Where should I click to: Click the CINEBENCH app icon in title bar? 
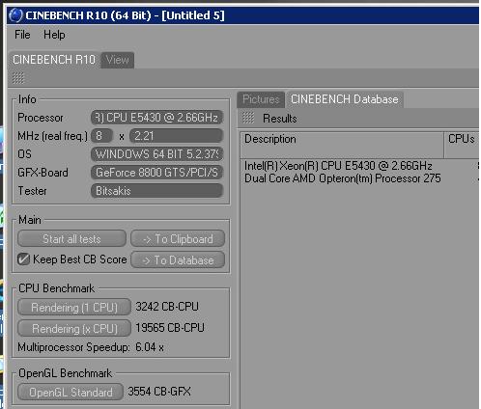15,15
